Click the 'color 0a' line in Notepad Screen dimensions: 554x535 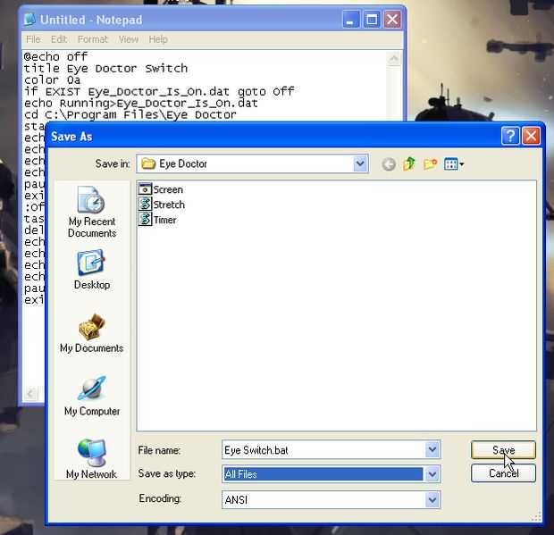(53, 79)
